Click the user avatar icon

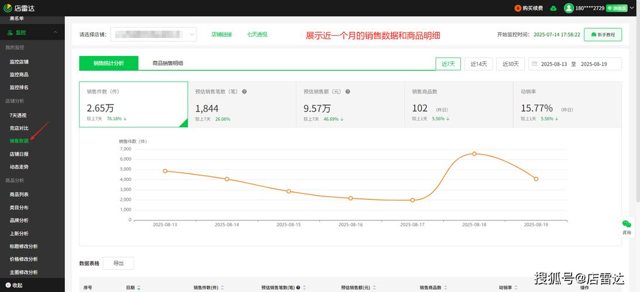569,8
